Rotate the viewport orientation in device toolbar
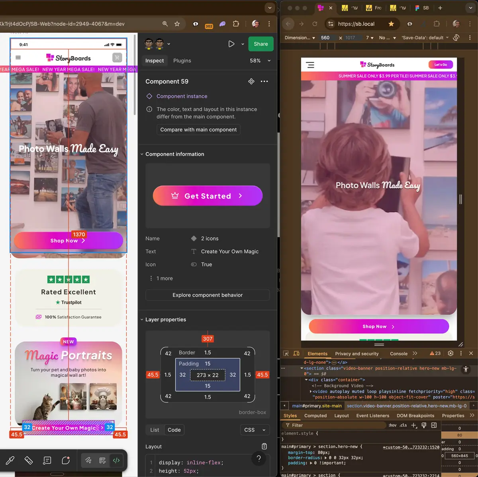 (456, 37)
